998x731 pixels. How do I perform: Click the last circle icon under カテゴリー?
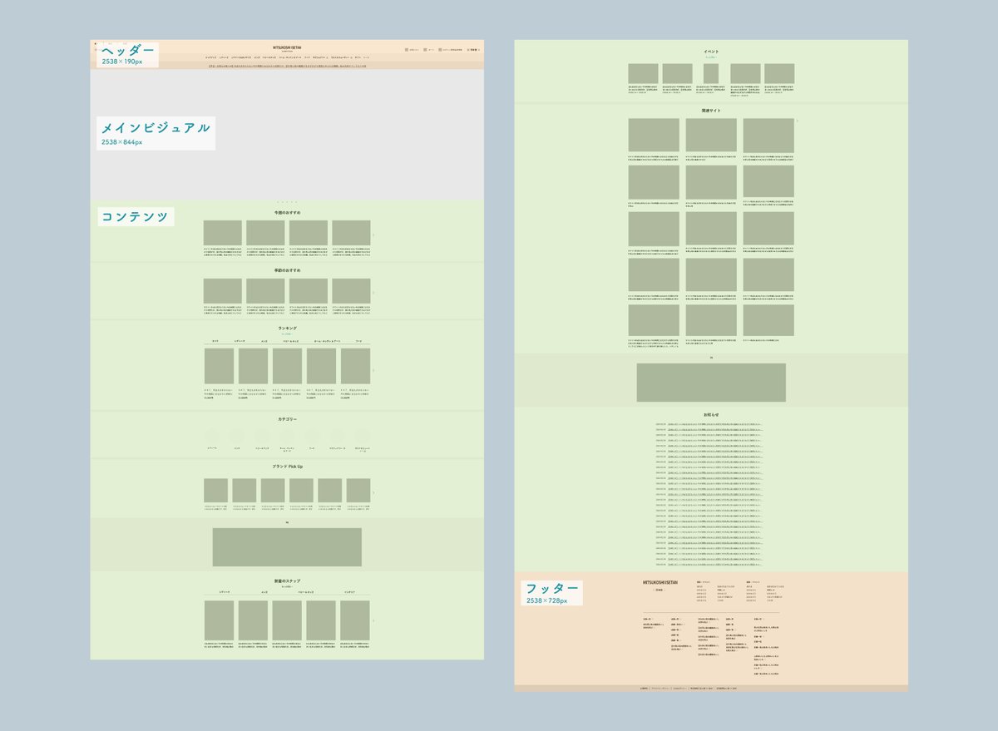(x=362, y=436)
